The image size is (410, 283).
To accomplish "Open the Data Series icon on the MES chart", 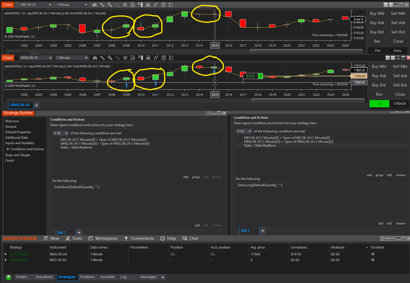I will point(148,5).
